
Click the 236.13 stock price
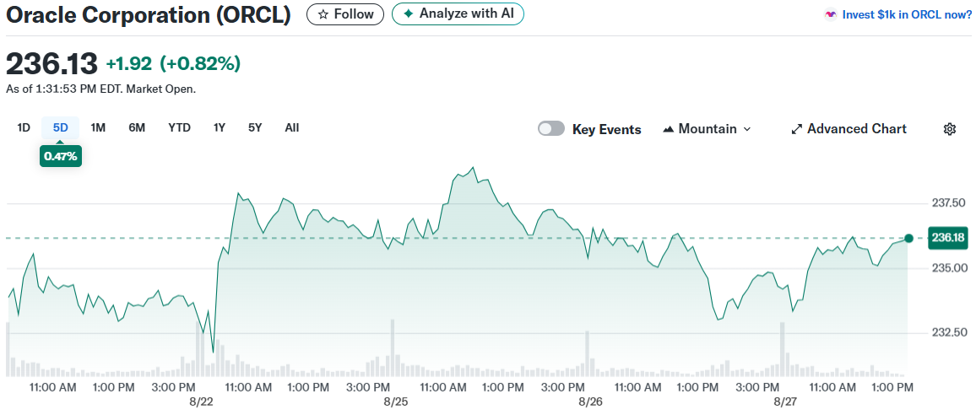tap(52, 63)
